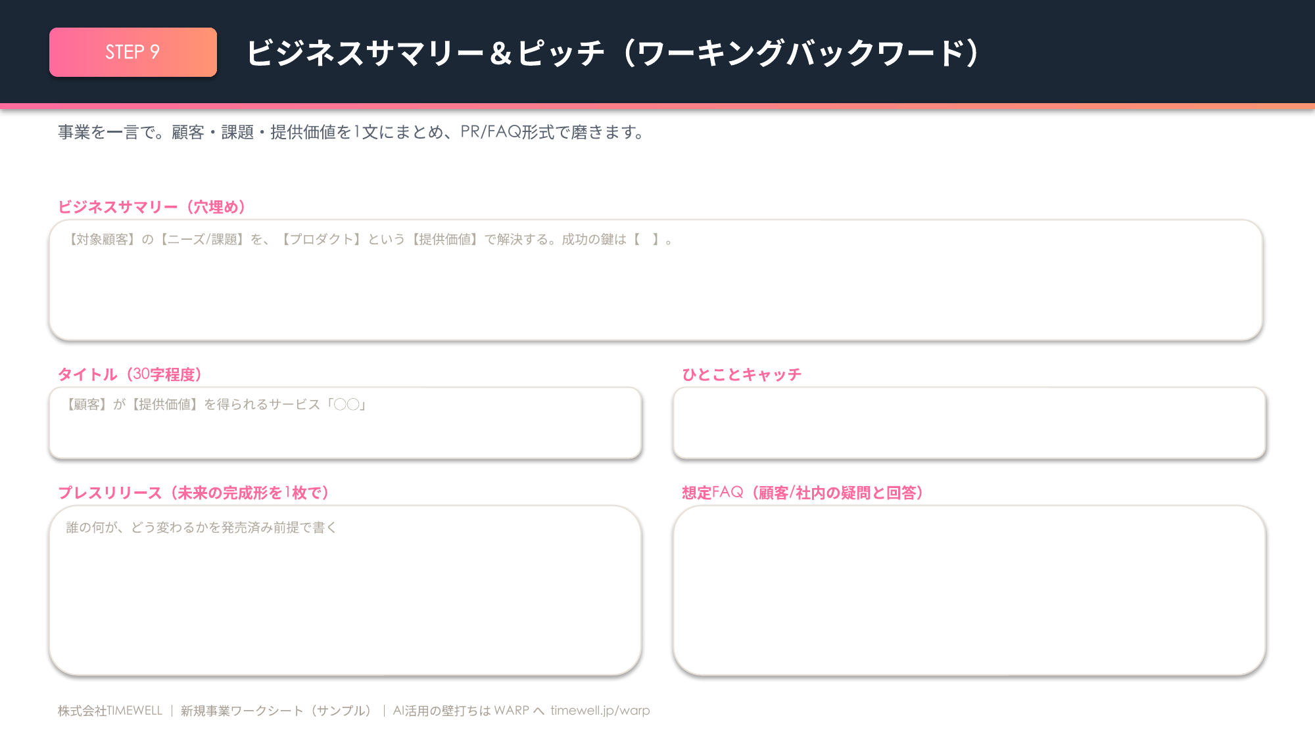The image size is (1315, 739).
Task: Click the タイトル（30字程度） input box
Action: [x=345, y=423]
